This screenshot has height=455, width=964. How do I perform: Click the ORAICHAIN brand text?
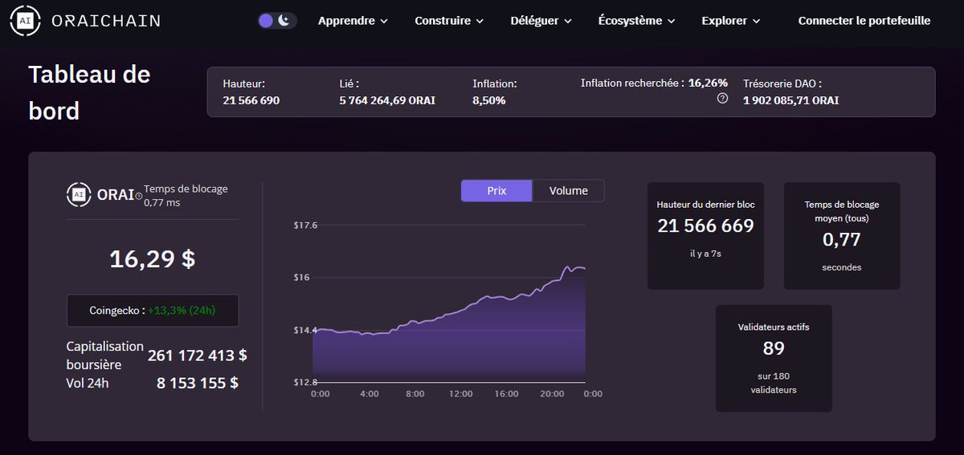click(x=105, y=22)
